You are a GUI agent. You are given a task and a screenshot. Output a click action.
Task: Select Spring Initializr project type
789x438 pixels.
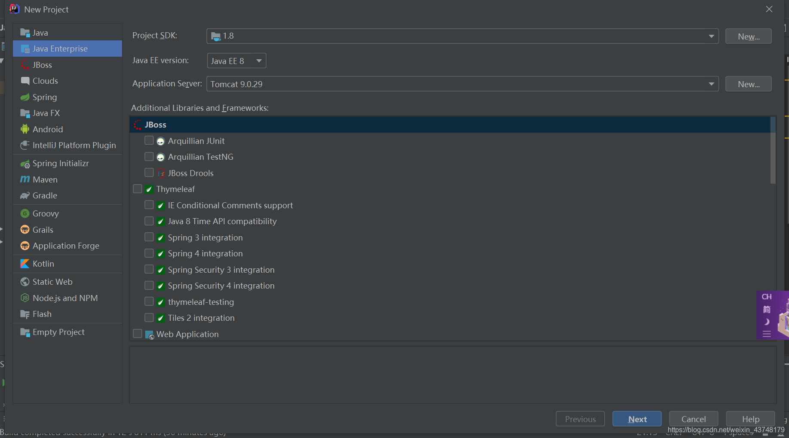click(x=67, y=164)
